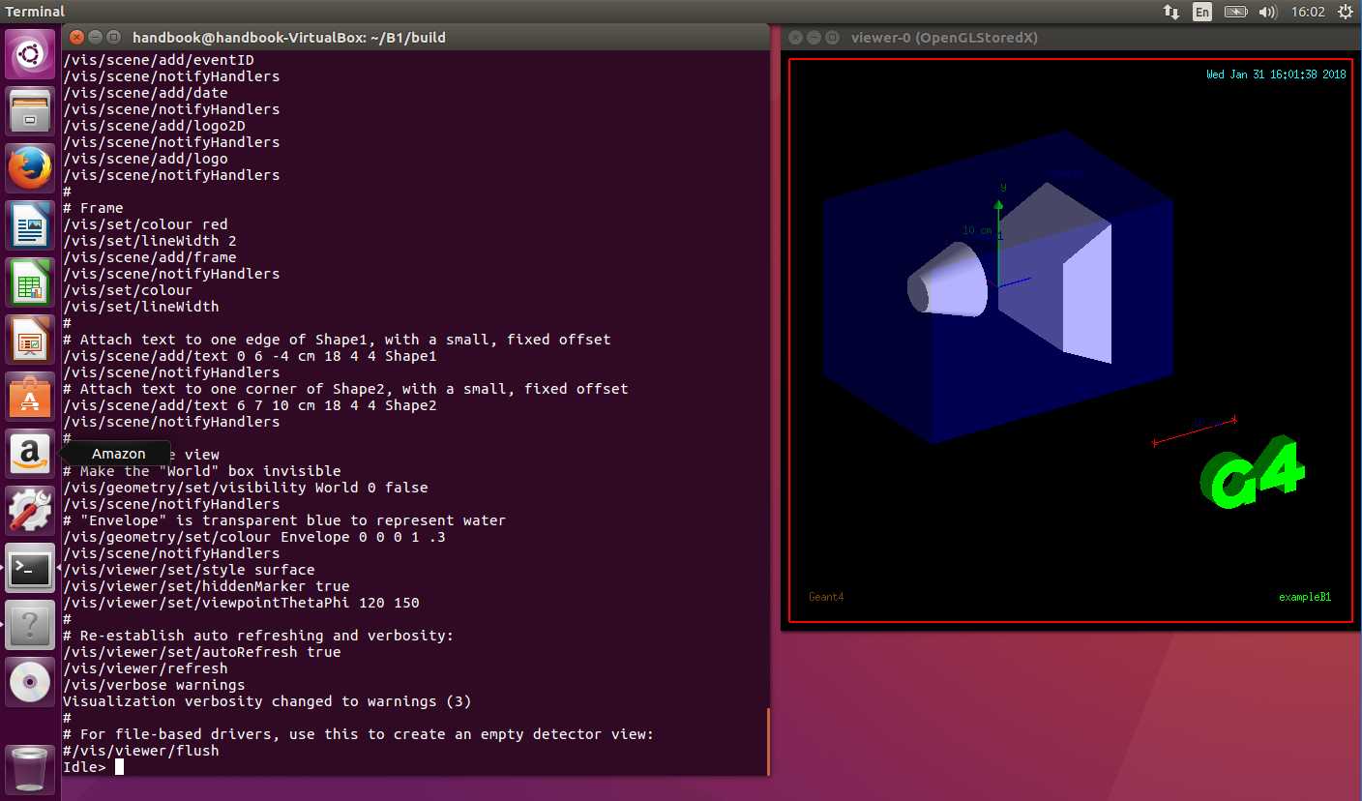
Task: Click the '#/vis/viewer/flush' line
Action: point(141,751)
